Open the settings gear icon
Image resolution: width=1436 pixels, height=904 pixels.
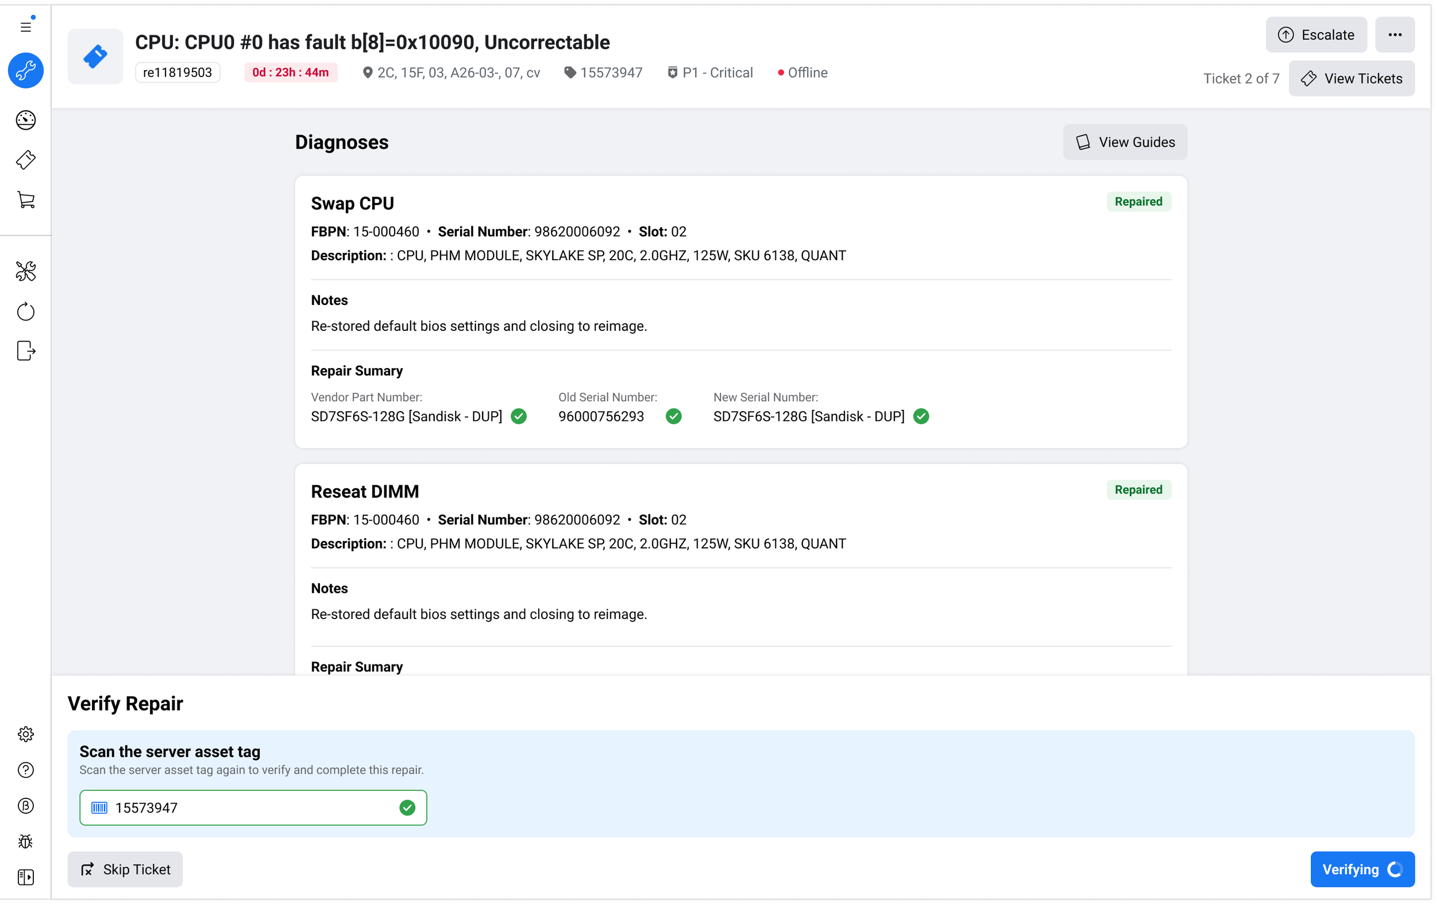click(x=26, y=734)
